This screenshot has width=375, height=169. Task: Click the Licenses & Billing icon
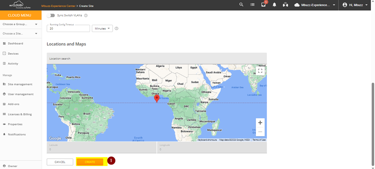click(x=4, y=114)
